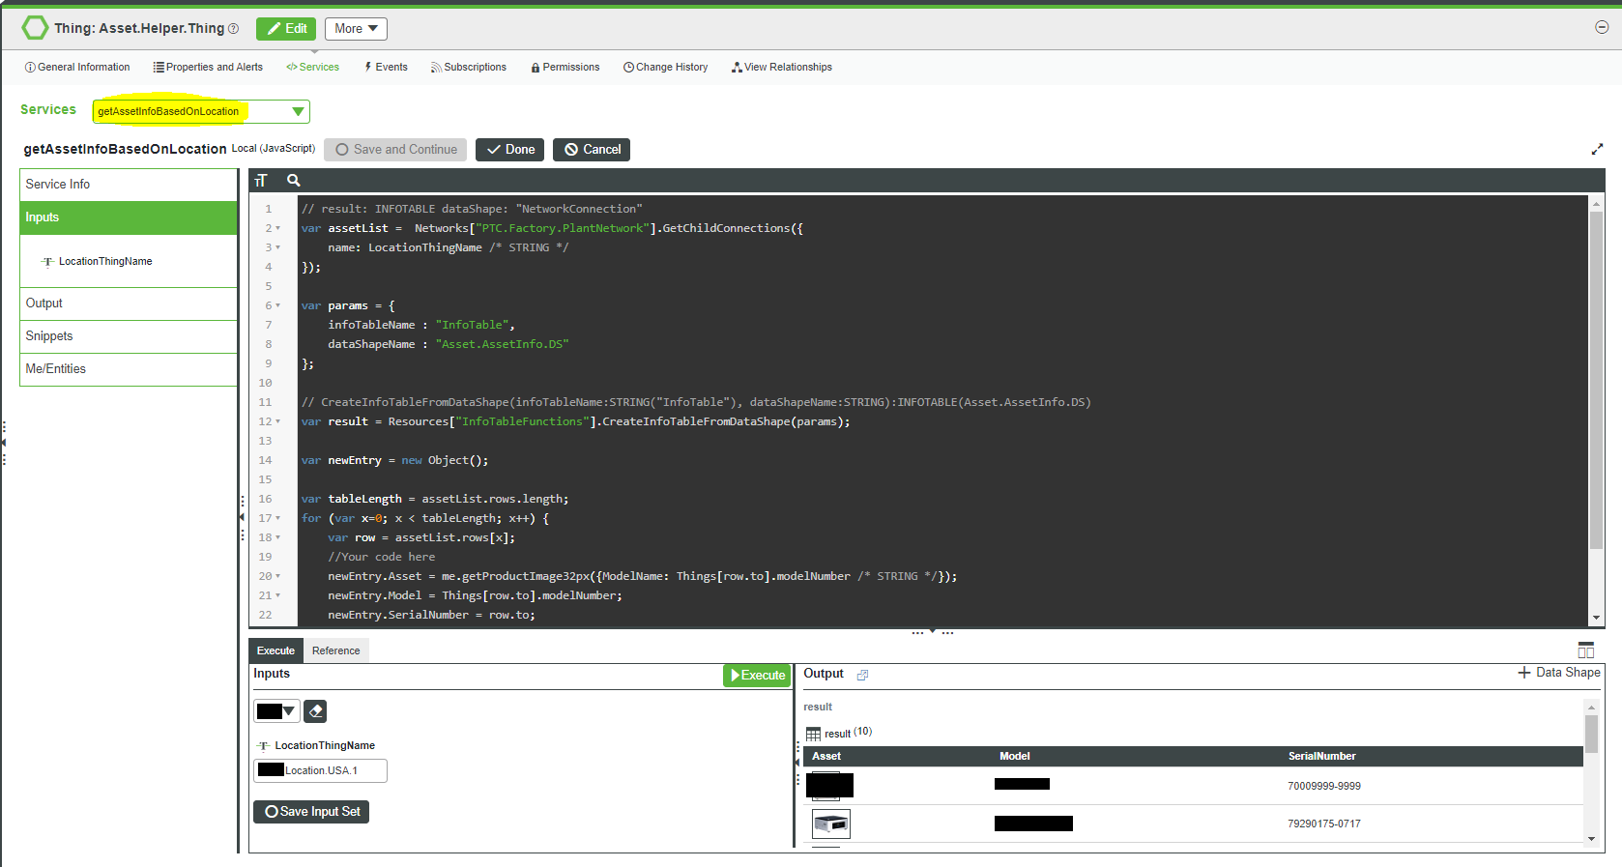Click the search icon in code editor toolbar
The height and width of the screenshot is (867, 1622).
click(x=294, y=181)
